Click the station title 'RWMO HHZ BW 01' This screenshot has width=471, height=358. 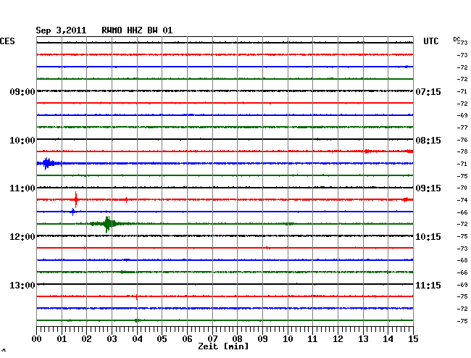point(137,30)
